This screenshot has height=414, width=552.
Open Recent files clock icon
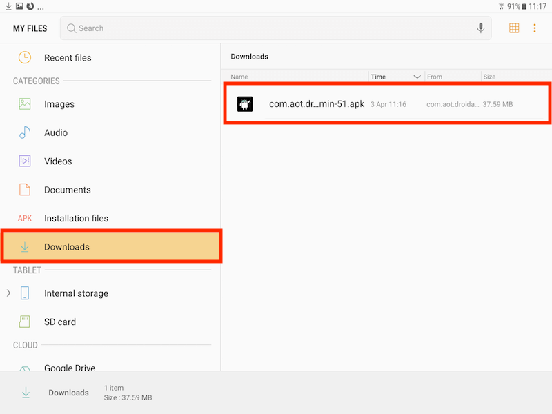tap(25, 57)
